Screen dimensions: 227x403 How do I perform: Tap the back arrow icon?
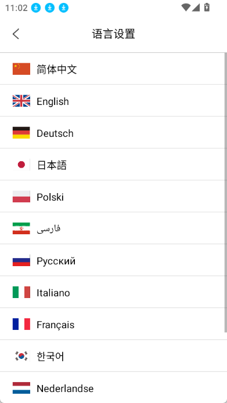click(16, 34)
